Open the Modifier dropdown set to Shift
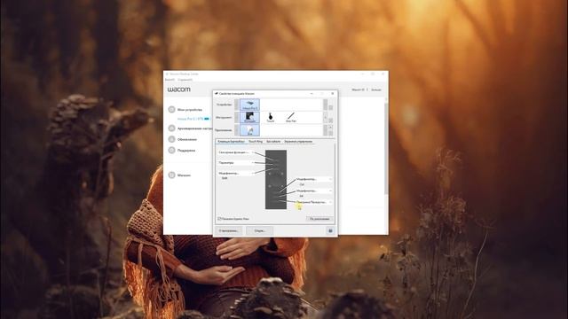 (236, 174)
